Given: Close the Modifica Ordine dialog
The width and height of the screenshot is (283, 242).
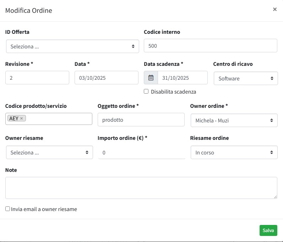Looking at the screenshot, I should tap(274, 10).
